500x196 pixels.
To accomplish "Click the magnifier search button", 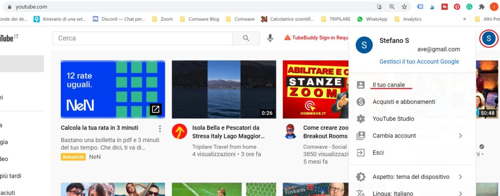I will [246, 38].
